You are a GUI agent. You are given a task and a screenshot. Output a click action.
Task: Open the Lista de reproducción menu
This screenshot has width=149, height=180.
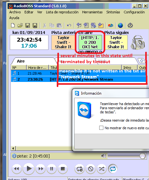tap(62, 12)
